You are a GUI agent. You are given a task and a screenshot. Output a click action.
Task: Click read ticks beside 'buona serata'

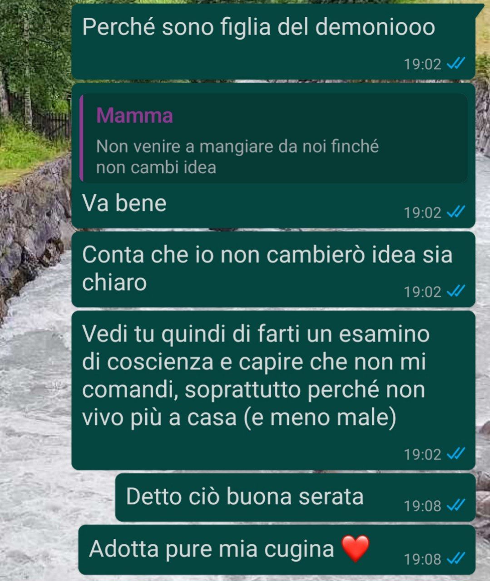click(x=456, y=505)
